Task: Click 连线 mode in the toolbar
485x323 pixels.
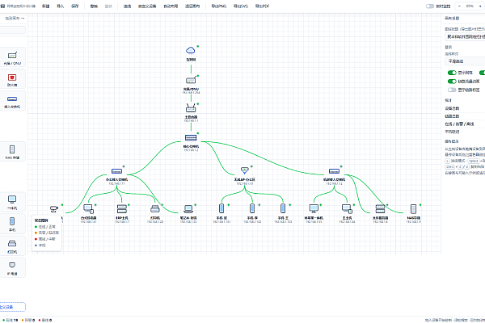Action: click(127, 6)
